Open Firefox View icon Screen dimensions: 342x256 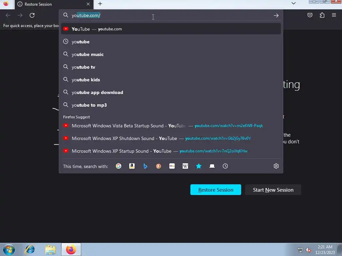pyautogui.click(x=6, y=4)
